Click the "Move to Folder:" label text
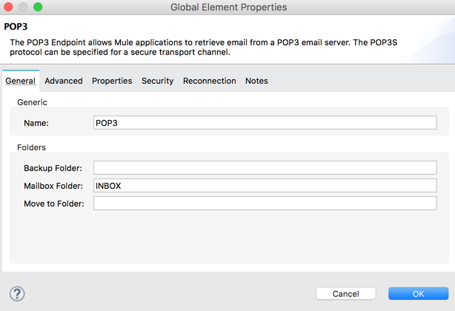This screenshot has width=455, height=311. click(x=54, y=204)
